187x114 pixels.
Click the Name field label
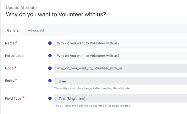(x=10, y=43)
